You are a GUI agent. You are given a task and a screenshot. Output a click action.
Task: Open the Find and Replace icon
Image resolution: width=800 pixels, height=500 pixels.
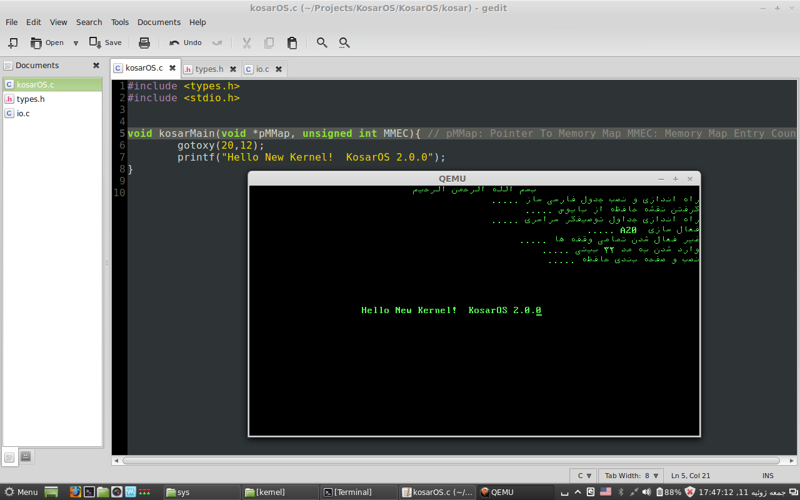pos(344,42)
